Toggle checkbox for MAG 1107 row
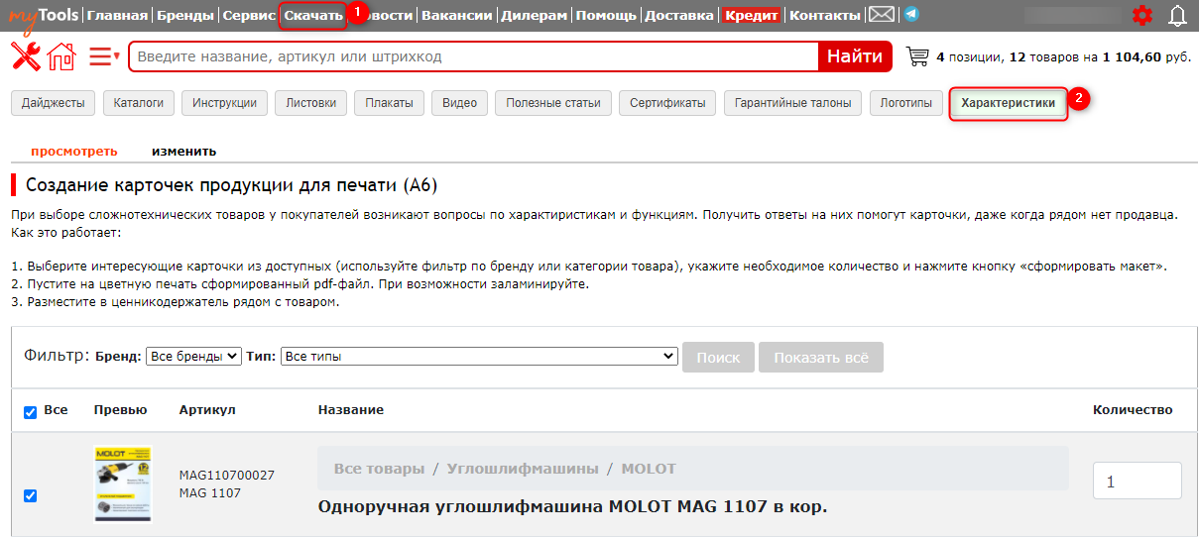1199x537 pixels. (x=30, y=495)
